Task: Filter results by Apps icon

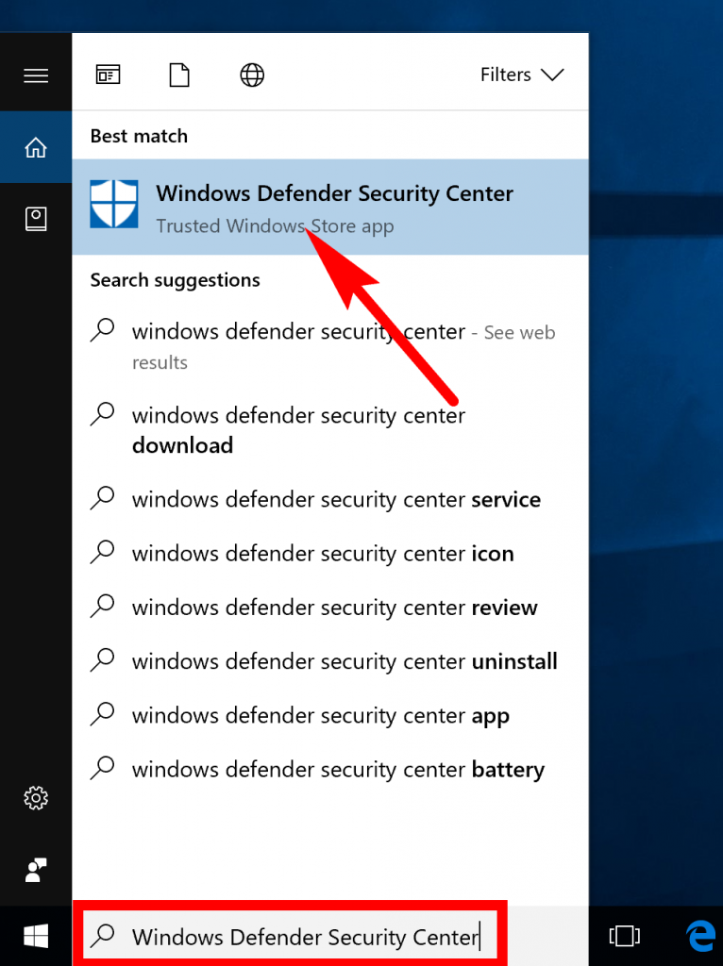Action: 108,75
